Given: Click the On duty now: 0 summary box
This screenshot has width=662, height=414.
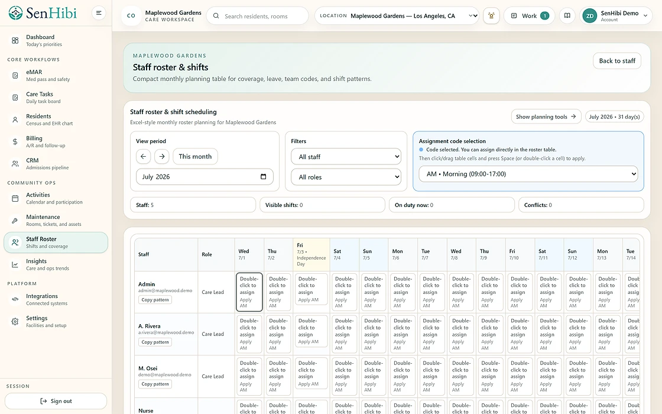Looking at the screenshot, I should coord(452,205).
